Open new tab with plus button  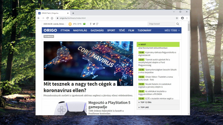pyautogui.click(x=73, y=13)
